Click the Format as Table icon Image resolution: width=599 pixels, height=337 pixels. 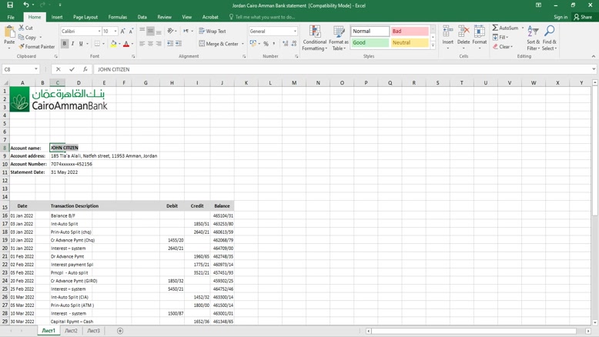tap(339, 38)
